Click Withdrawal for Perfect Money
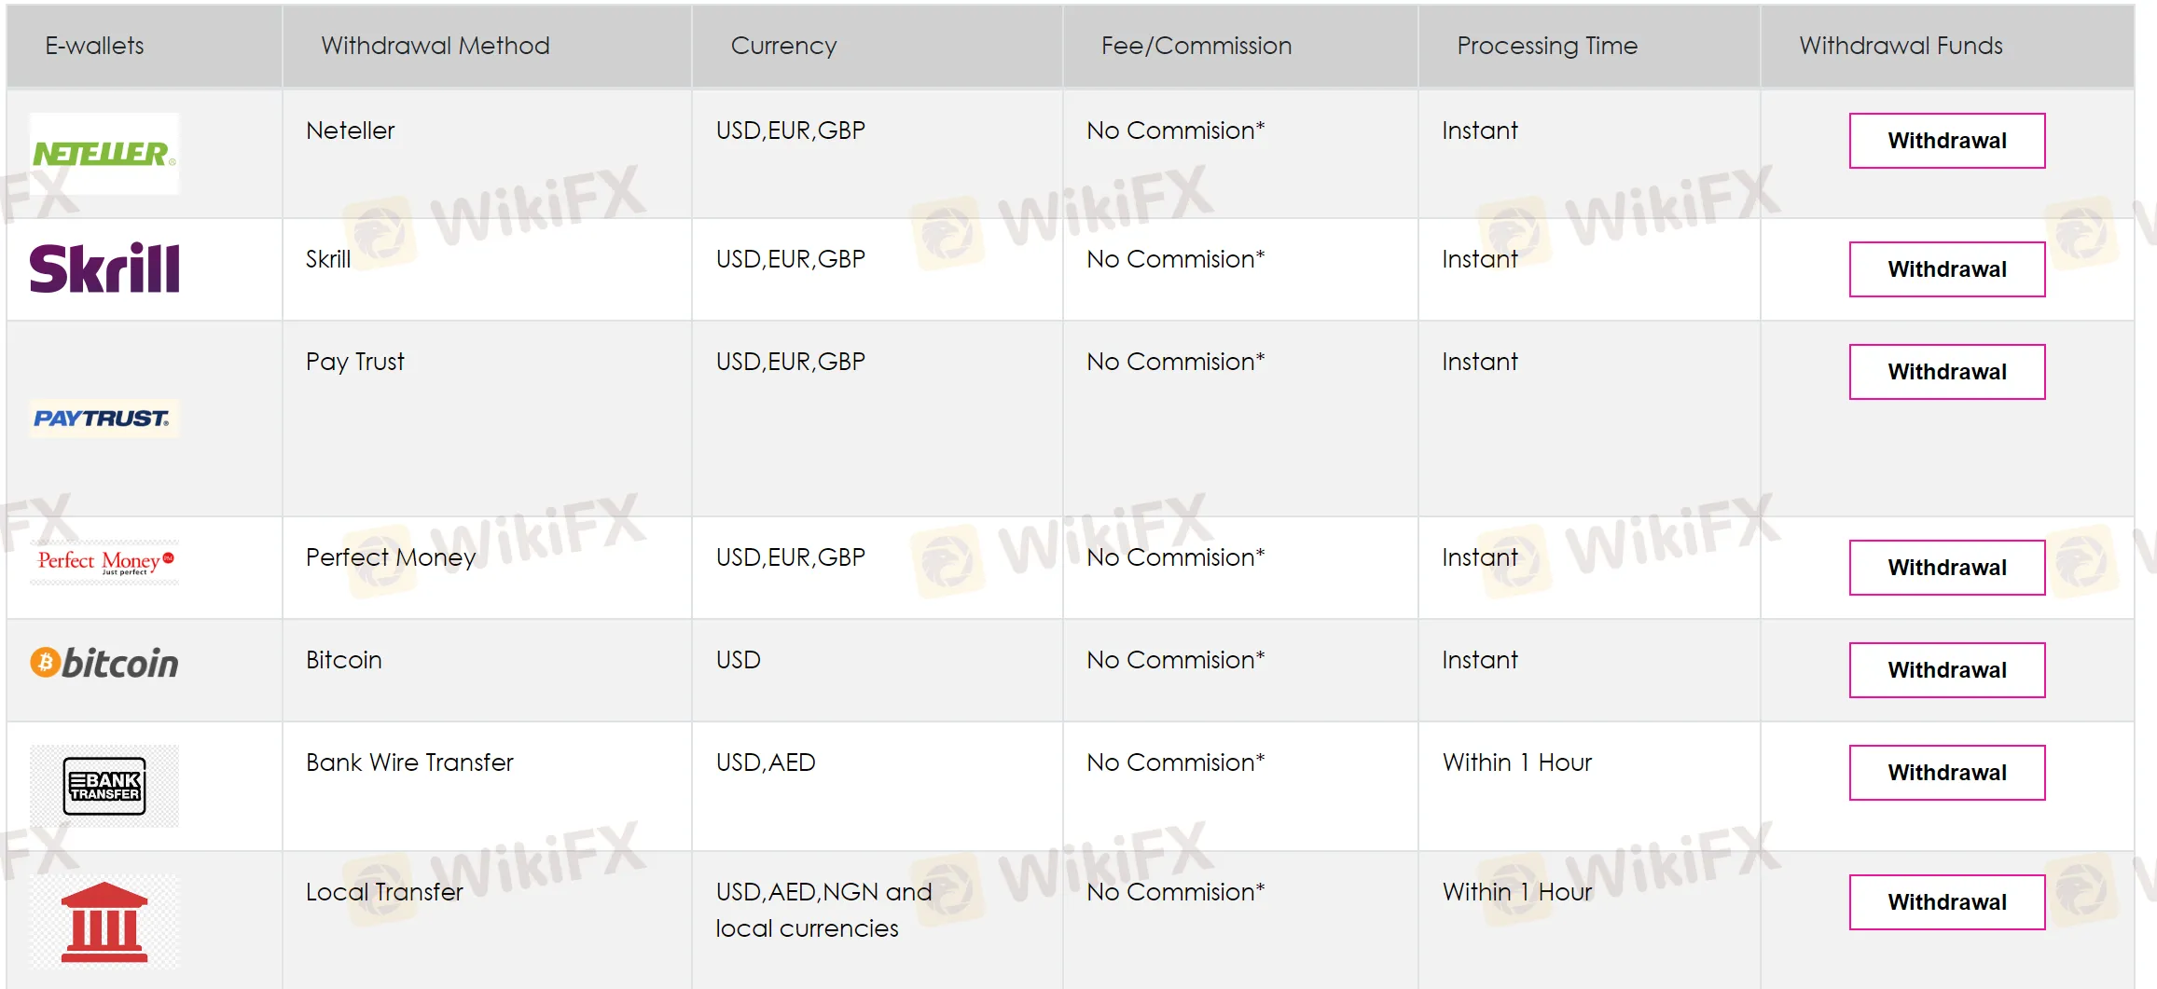 (1947, 568)
